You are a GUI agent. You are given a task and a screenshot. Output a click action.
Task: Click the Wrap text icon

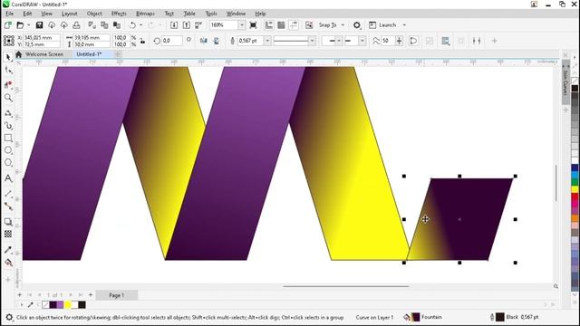click(446, 41)
